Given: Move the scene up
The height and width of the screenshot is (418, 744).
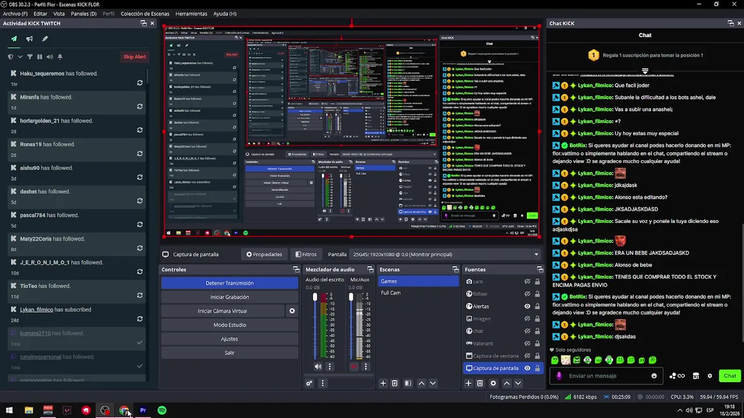Looking at the screenshot, I should point(421,383).
